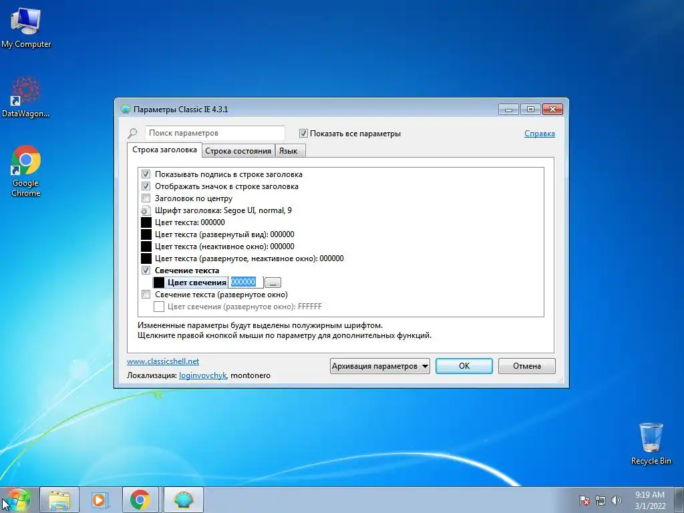Viewport: 684px width, 513px height.
Task: Switch to Строка состояния tab
Action: 238,151
